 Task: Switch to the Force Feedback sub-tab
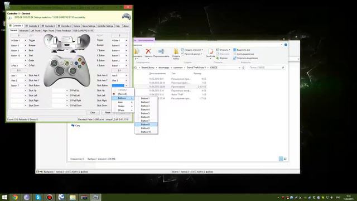coord(64,31)
